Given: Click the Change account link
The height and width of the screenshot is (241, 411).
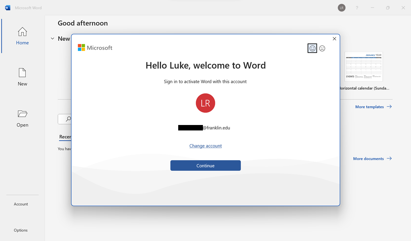Looking at the screenshot, I should 205,146.
